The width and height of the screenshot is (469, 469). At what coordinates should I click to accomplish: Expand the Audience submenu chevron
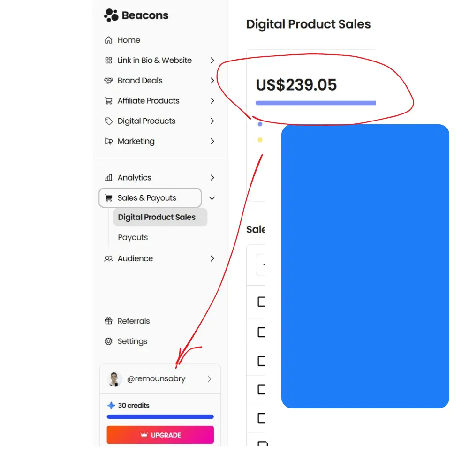212,258
